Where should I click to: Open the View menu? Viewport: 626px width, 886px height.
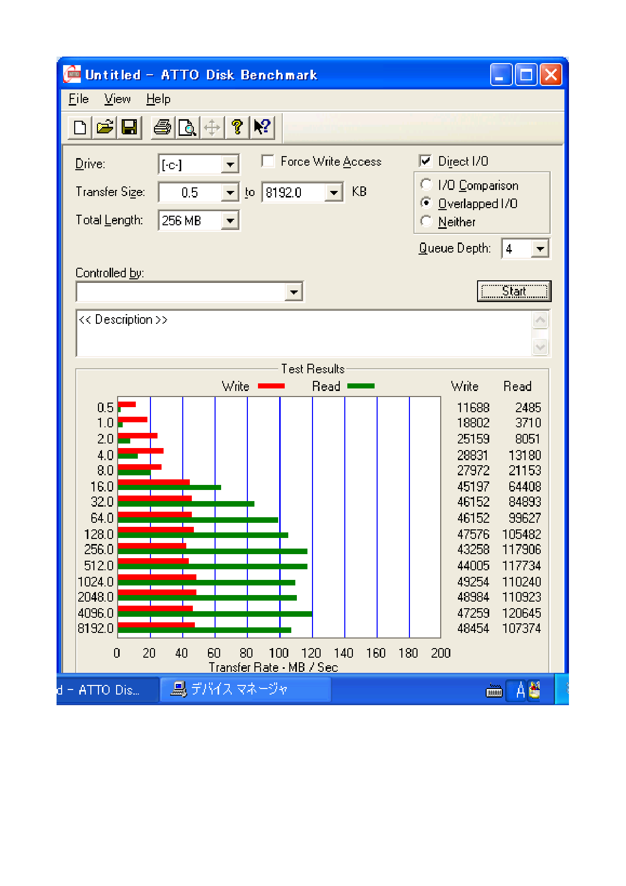(x=118, y=99)
